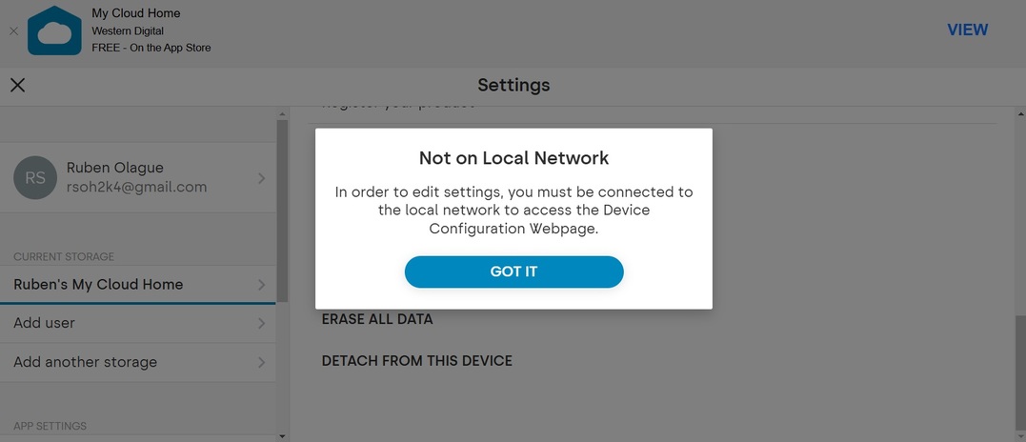Screen dimensions: 1026x442
Task: Click GOT IT in the dialog
Action: tap(513, 272)
